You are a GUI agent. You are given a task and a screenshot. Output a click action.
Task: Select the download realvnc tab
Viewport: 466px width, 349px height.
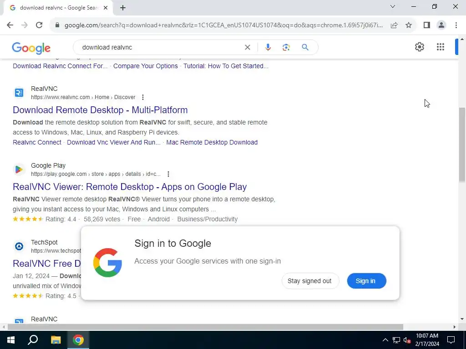58,8
